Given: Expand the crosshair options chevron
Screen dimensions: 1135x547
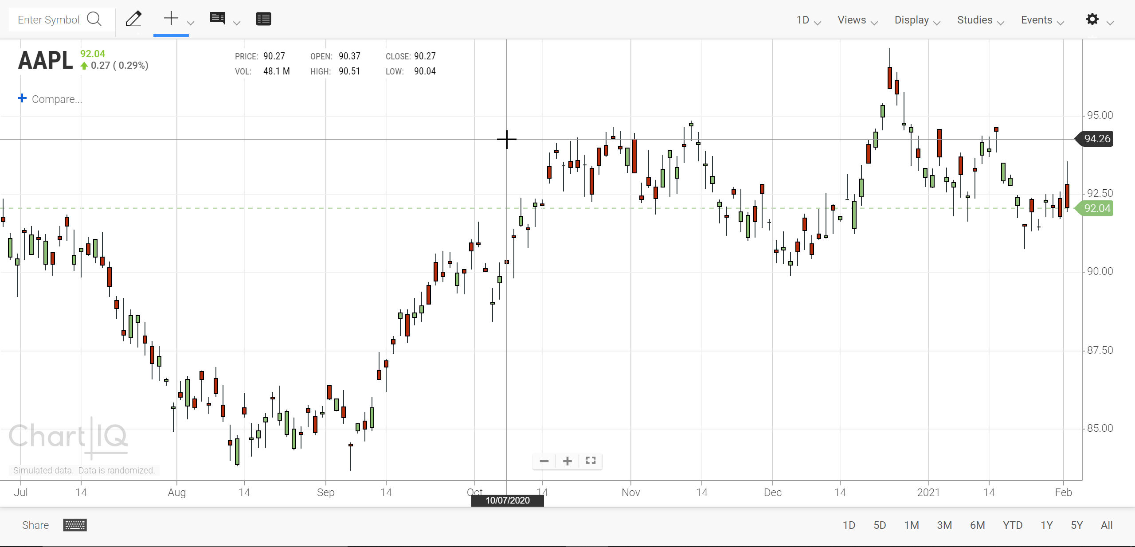Looking at the screenshot, I should [191, 23].
